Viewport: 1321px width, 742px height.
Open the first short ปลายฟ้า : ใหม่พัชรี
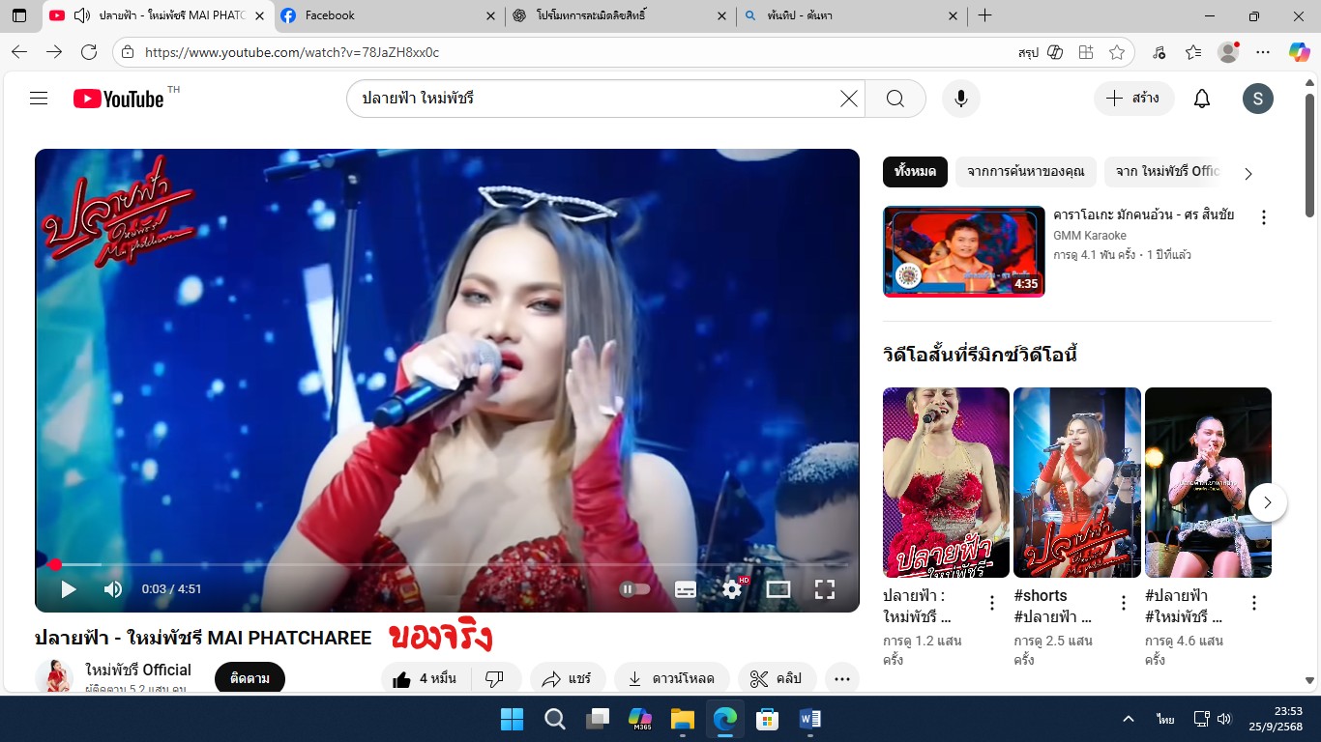pyautogui.click(x=946, y=482)
